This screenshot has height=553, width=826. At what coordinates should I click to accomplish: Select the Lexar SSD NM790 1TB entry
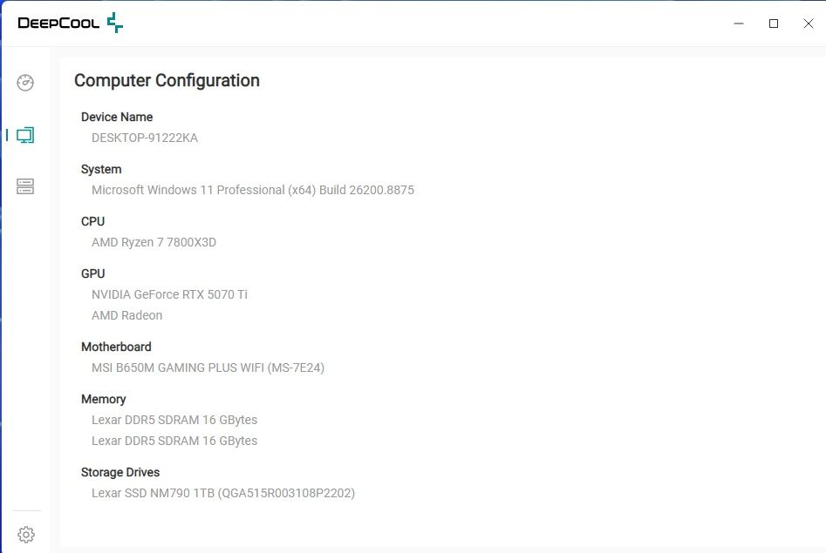tap(223, 493)
